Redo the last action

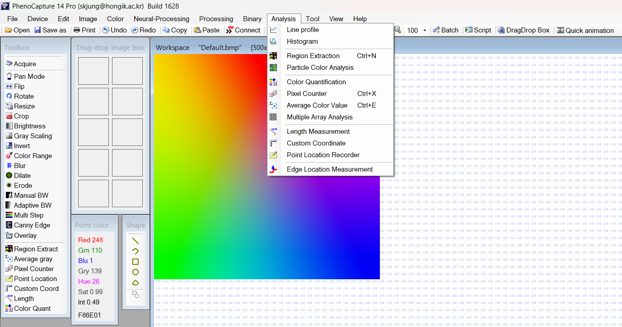click(144, 30)
